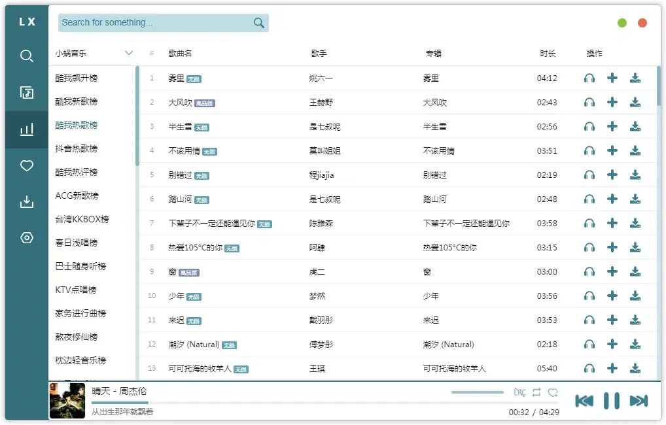666x425 pixels.
Task: Skip to previous track
Action: (584, 400)
